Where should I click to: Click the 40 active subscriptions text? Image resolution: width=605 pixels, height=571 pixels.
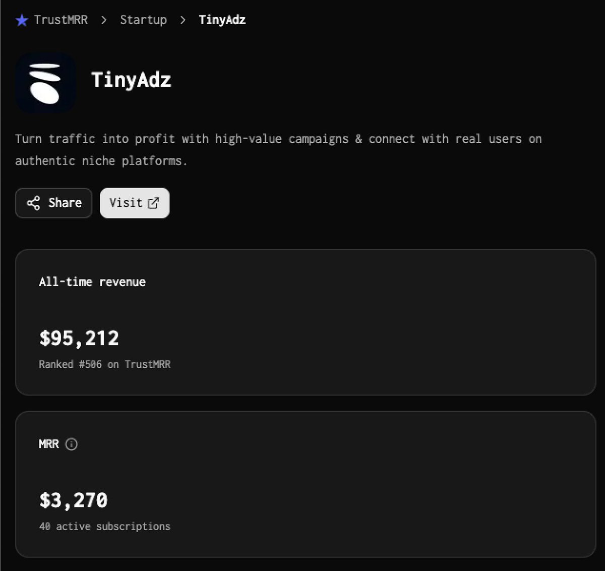105,526
